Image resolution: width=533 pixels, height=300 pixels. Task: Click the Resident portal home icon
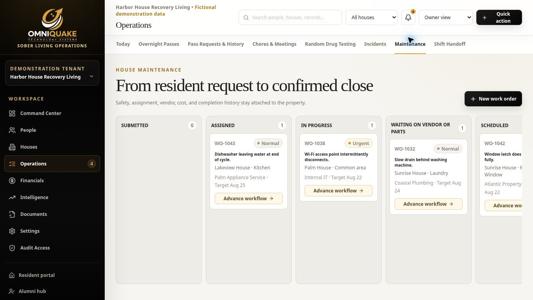12,275
